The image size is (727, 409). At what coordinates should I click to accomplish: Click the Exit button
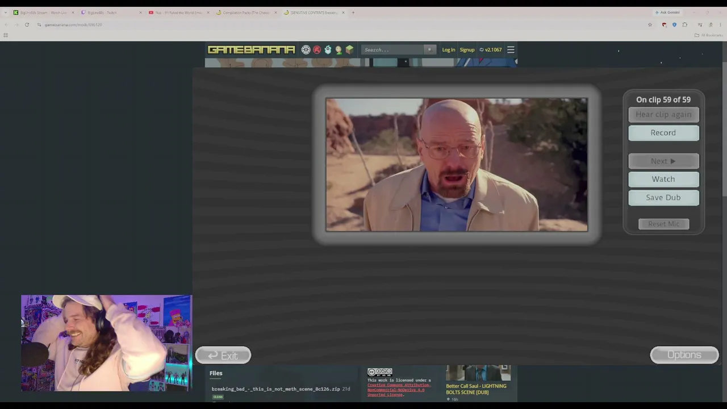tap(223, 355)
